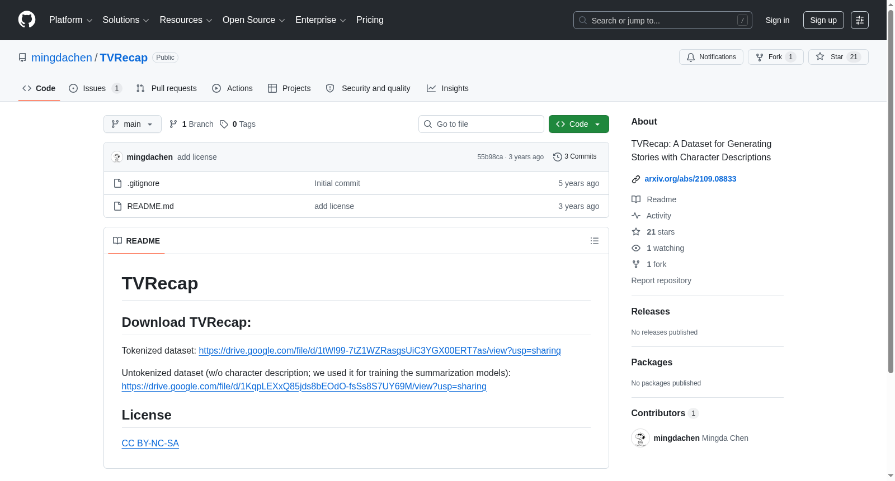The width and height of the screenshot is (895, 481).
Task: Open the command palette icon button
Action: click(859, 20)
